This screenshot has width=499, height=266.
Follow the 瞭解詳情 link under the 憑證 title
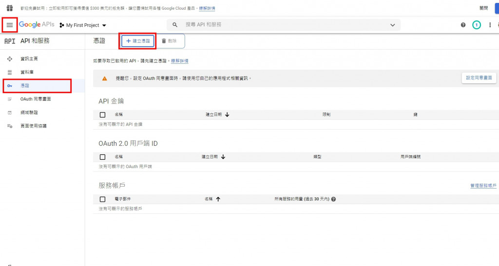[179, 61]
